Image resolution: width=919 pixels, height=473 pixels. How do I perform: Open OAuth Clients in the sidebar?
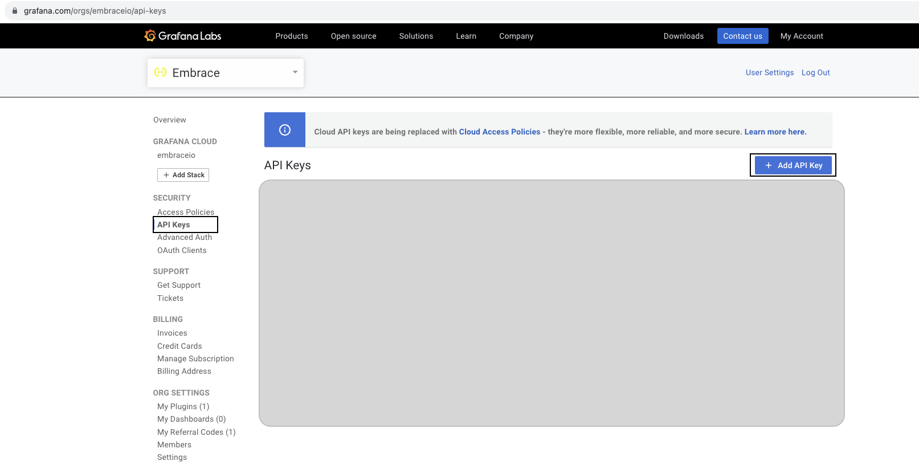point(182,250)
